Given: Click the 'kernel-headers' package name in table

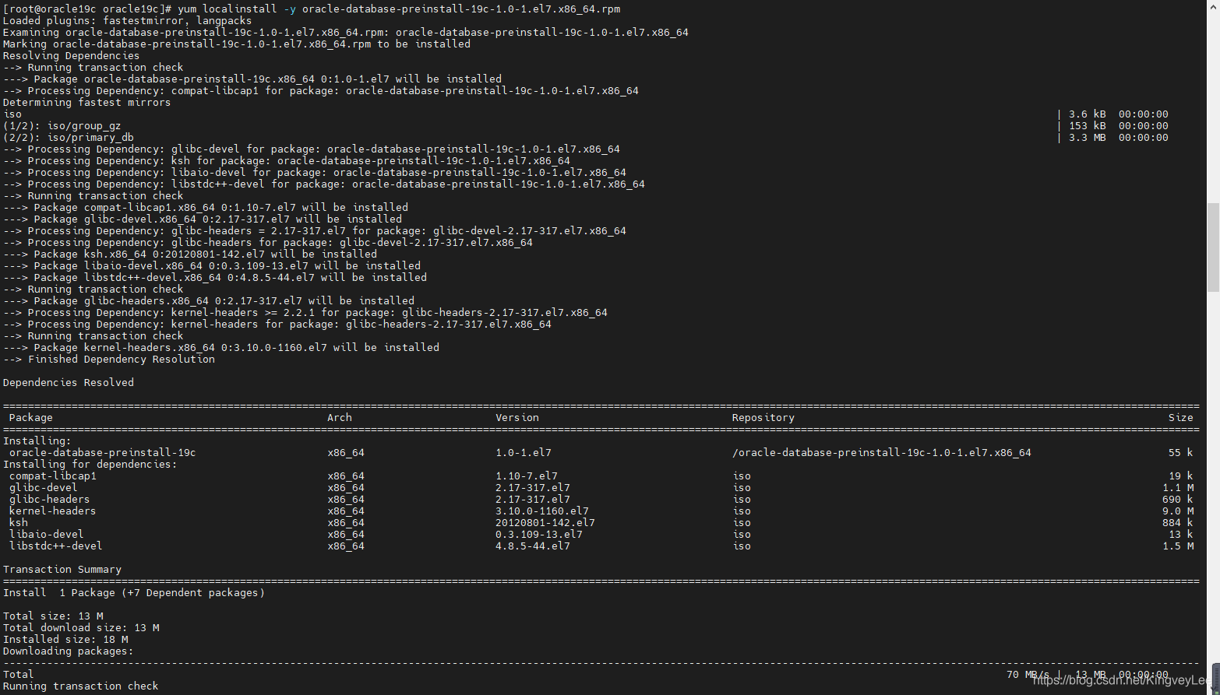Looking at the screenshot, I should [52, 511].
